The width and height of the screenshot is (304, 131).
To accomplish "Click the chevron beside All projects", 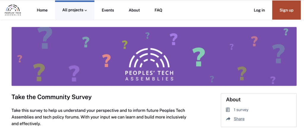I will click(x=86, y=10).
